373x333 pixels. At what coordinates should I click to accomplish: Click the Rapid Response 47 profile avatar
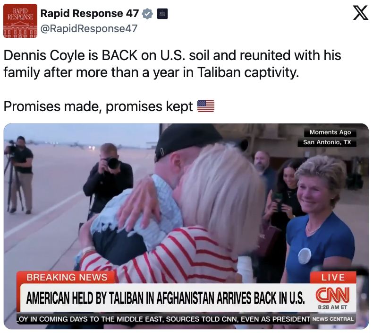(x=20, y=21)
